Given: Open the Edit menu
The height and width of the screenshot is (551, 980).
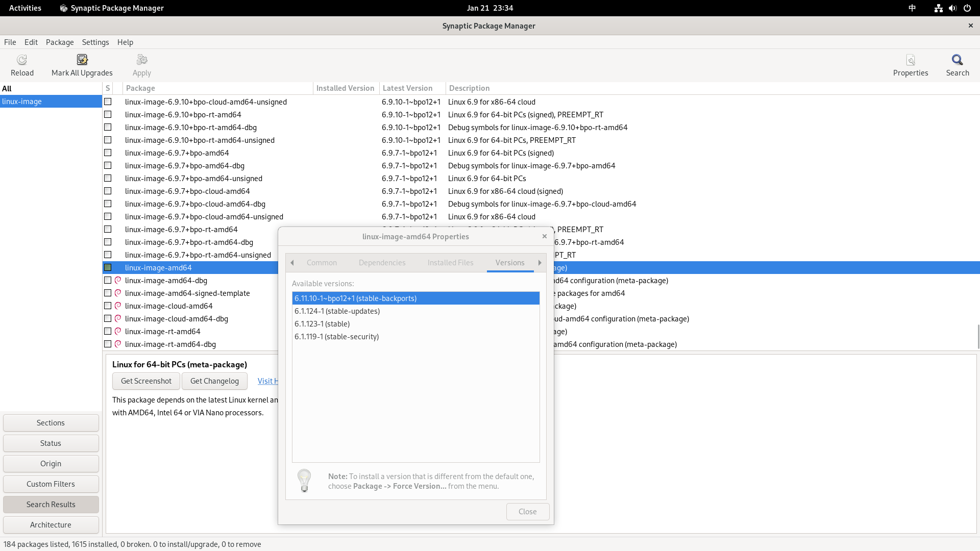Looking at the screenshot, I should tap(31, 42).
